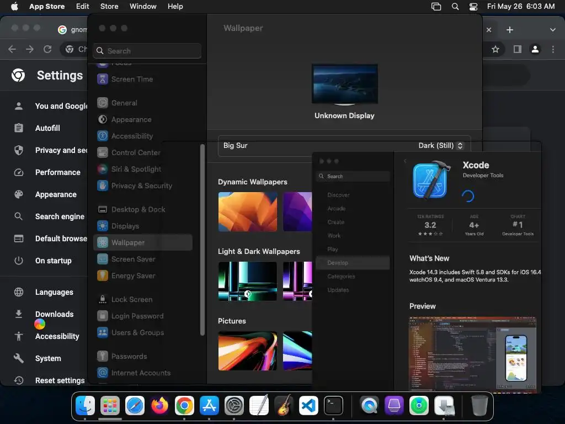The image size is (565, 424).
Task: Go forward in Chrome browser
Action: point(30,49)
